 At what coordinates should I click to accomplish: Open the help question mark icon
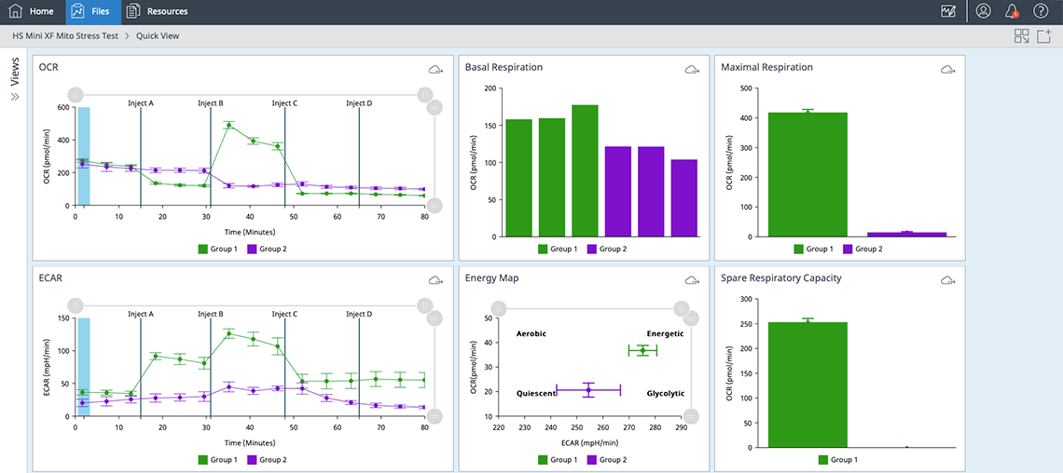pos(1041,11)
